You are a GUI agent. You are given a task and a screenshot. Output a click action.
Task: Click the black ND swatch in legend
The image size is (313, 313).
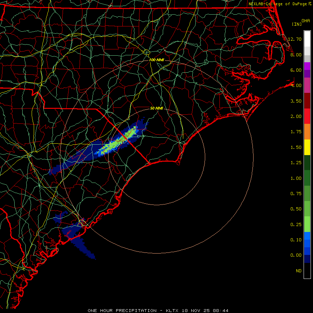[x=307, y=271]
